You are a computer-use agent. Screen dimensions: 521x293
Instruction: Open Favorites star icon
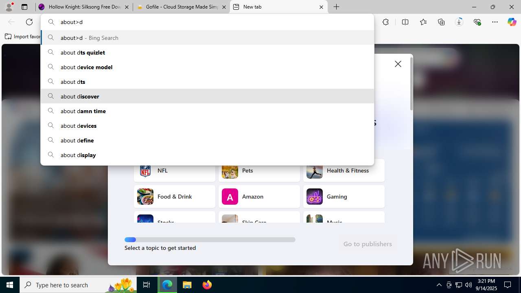(x=423, y=22)
